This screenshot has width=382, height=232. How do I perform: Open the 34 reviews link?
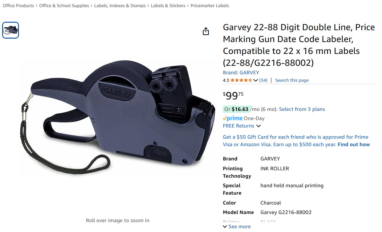click(x=263, y=80)
